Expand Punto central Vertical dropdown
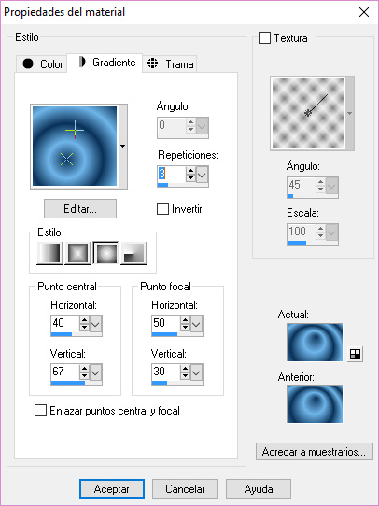This screenshot has height=506, width=379. coord(95,372)
